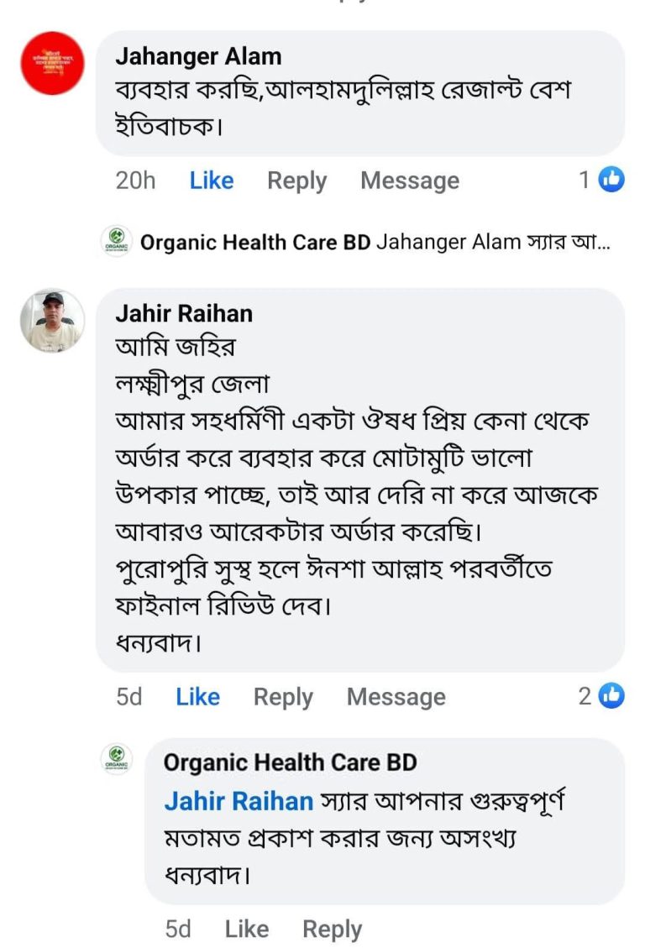Viewport: 645px width, 948px height.
Task: Reply to Jahir Raihan's comment
Action: click(283, 696)
